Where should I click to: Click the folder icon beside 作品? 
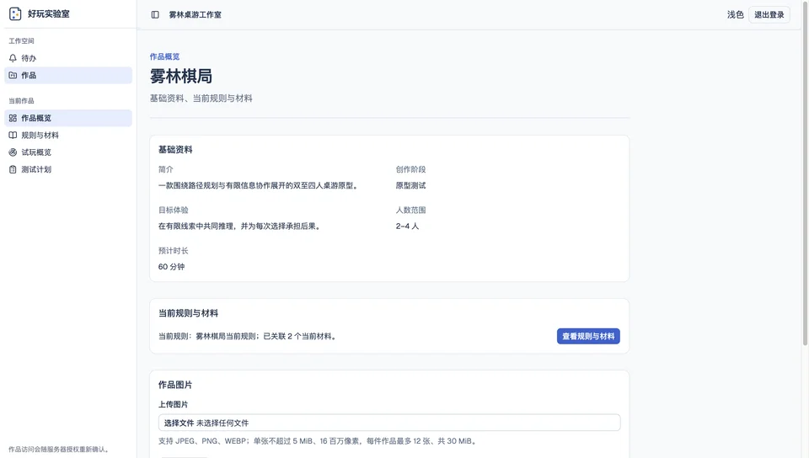point(13,75)
